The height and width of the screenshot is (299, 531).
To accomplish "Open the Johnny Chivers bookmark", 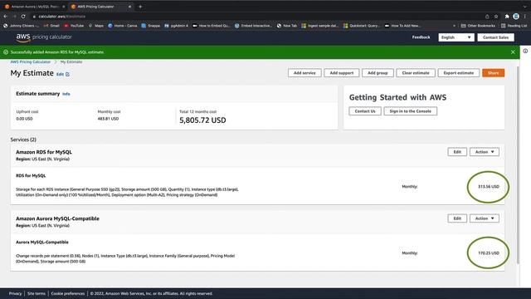I will (x=21, y=26).
